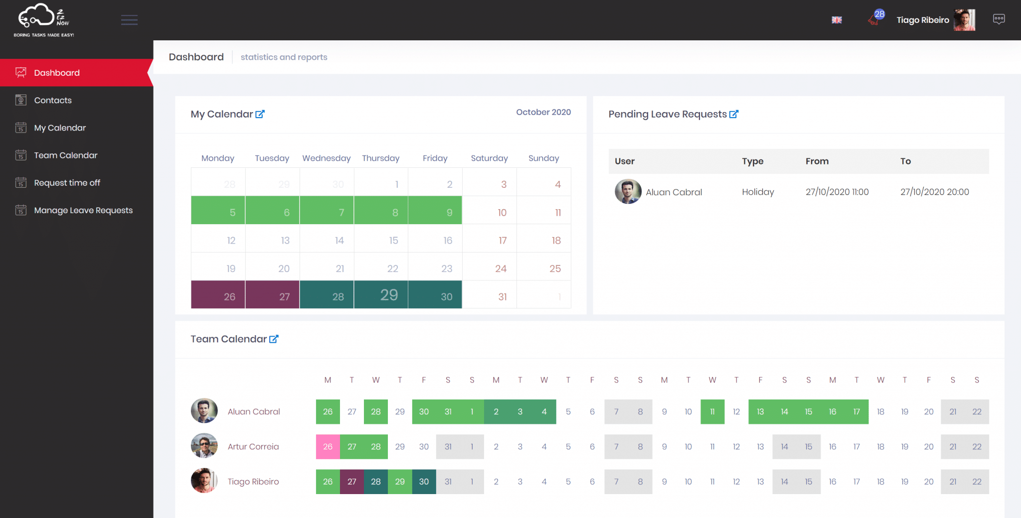Click the purple October 26 calendar cell

218,295
